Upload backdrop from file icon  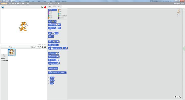coord(5,60)
